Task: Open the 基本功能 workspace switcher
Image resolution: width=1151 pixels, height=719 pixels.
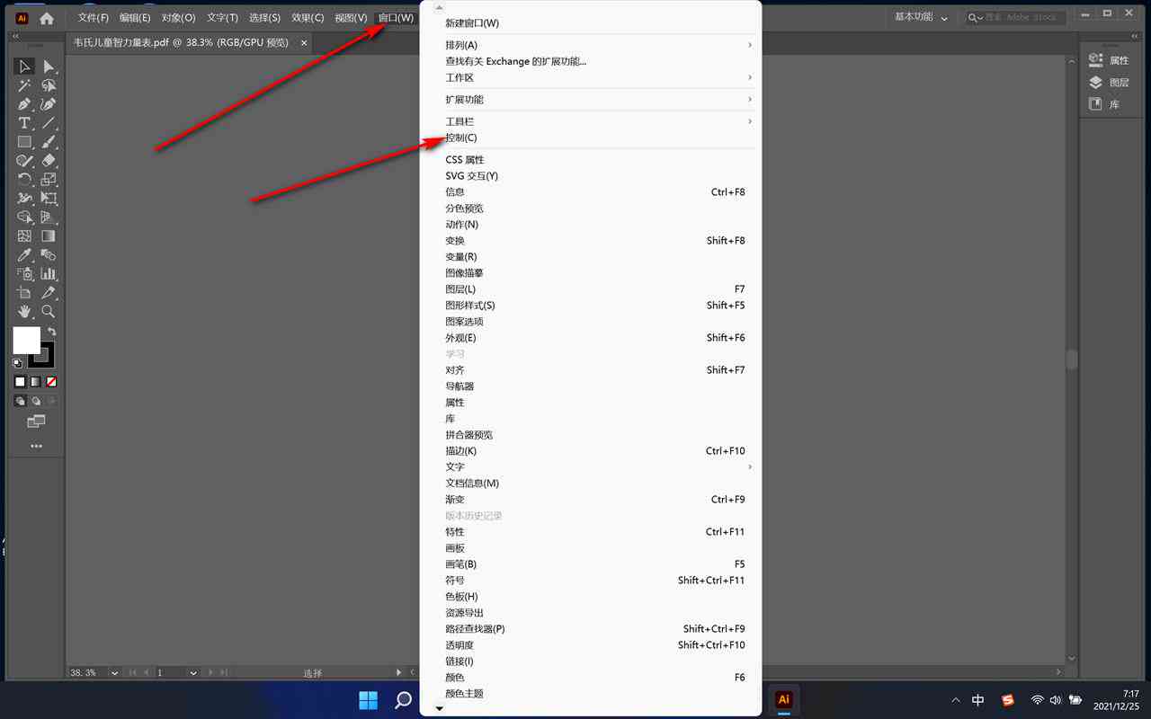Action: [x=921, y=17]
